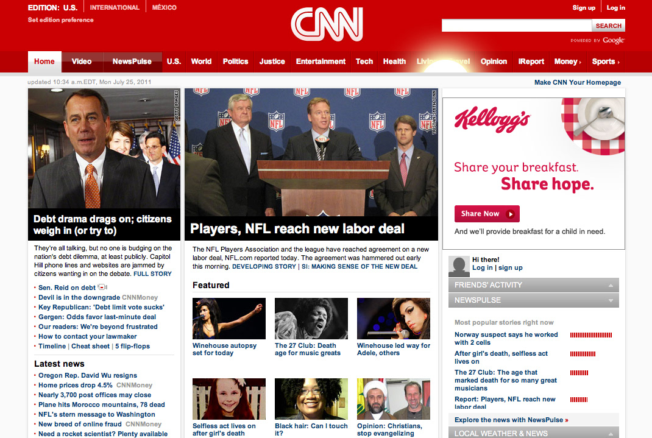
Task: Open Christians stop evangelizing thumbnail
Action: coord(394,399)
